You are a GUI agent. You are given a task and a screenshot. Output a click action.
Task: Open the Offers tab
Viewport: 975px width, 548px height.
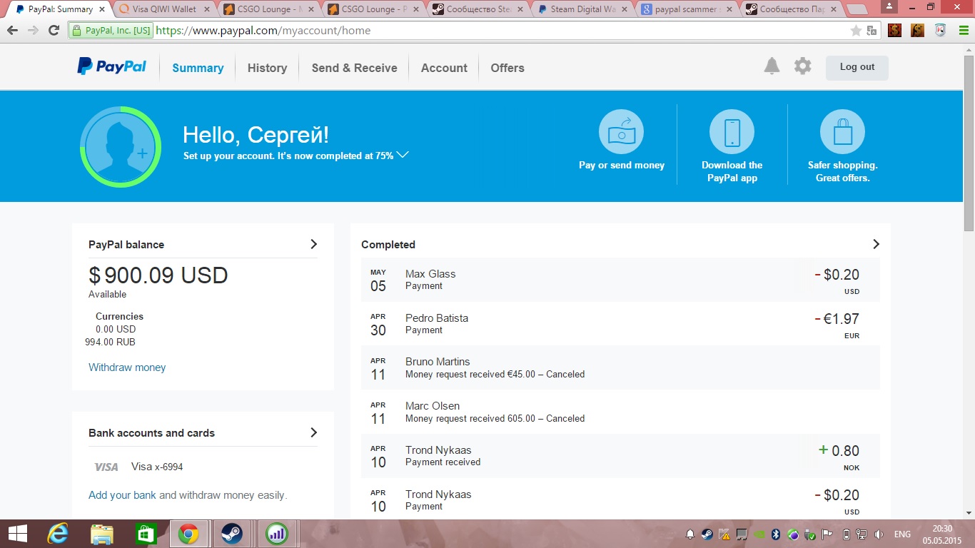tap(507, 68)
